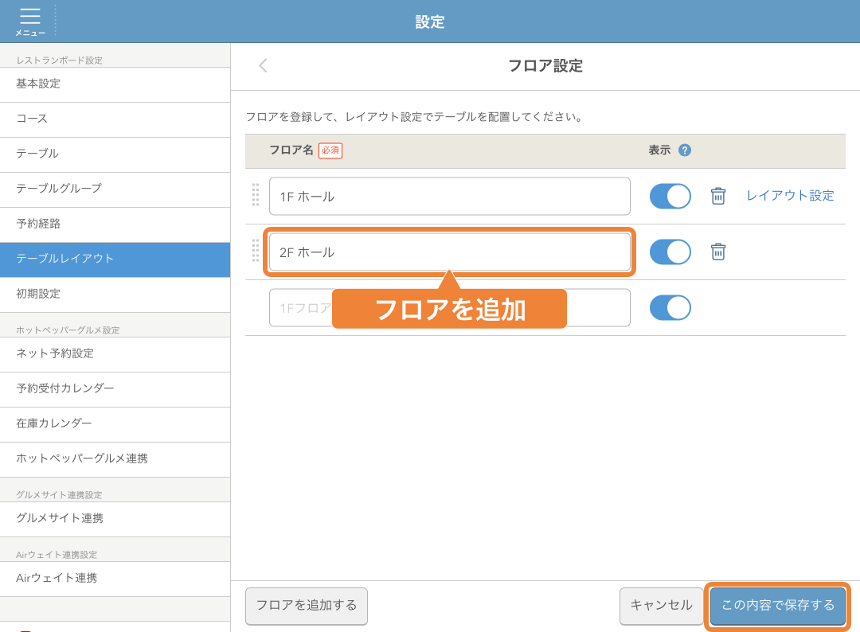The height and width of the screenshot is (632, 860).
Task: Click the レイアウト設定 link for 1F ホール
Action: click(791, 196)
